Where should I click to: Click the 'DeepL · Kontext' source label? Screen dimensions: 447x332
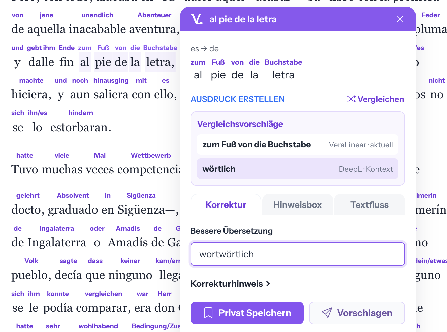pyautogui.click(x=366, y=169)
